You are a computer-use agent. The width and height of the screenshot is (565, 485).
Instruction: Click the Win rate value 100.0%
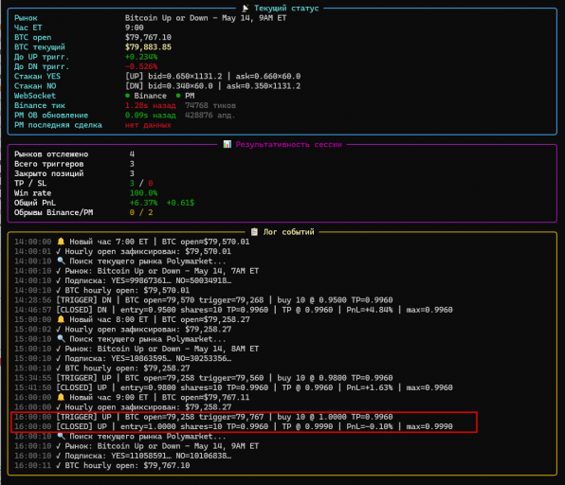[x=143, y=193]
